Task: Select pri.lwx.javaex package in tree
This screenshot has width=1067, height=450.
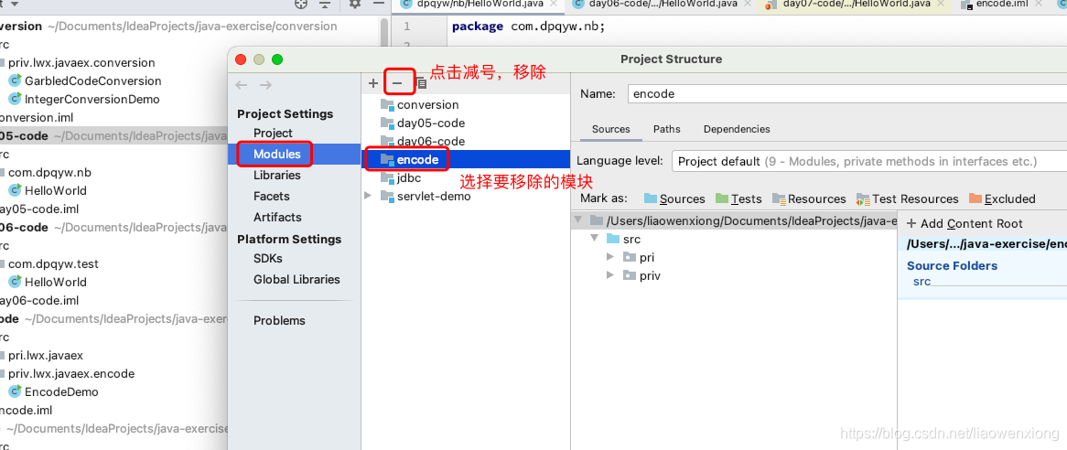Action: [46, 356]
